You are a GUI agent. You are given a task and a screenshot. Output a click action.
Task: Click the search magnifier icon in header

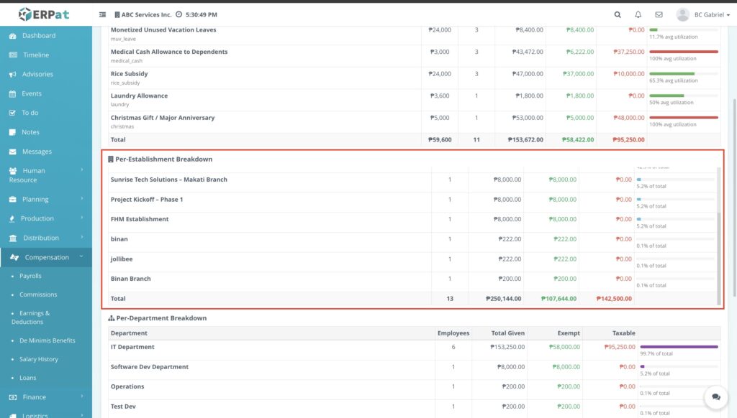point(618,14)
